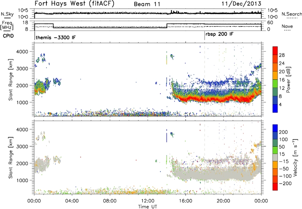
Task: Click the frequency step-up near 14:00
Action: point(167,26)
